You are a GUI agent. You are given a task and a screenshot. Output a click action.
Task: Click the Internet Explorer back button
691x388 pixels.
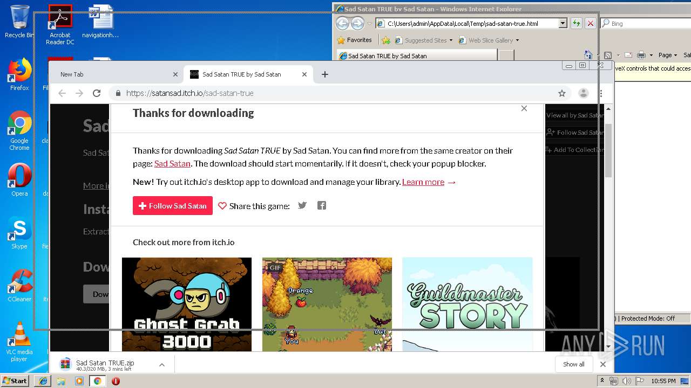pyautogui.click(x=342, y=23)
